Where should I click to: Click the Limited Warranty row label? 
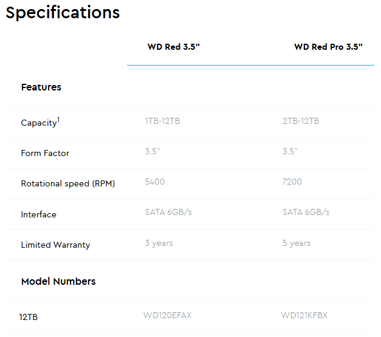click(55, 245)
